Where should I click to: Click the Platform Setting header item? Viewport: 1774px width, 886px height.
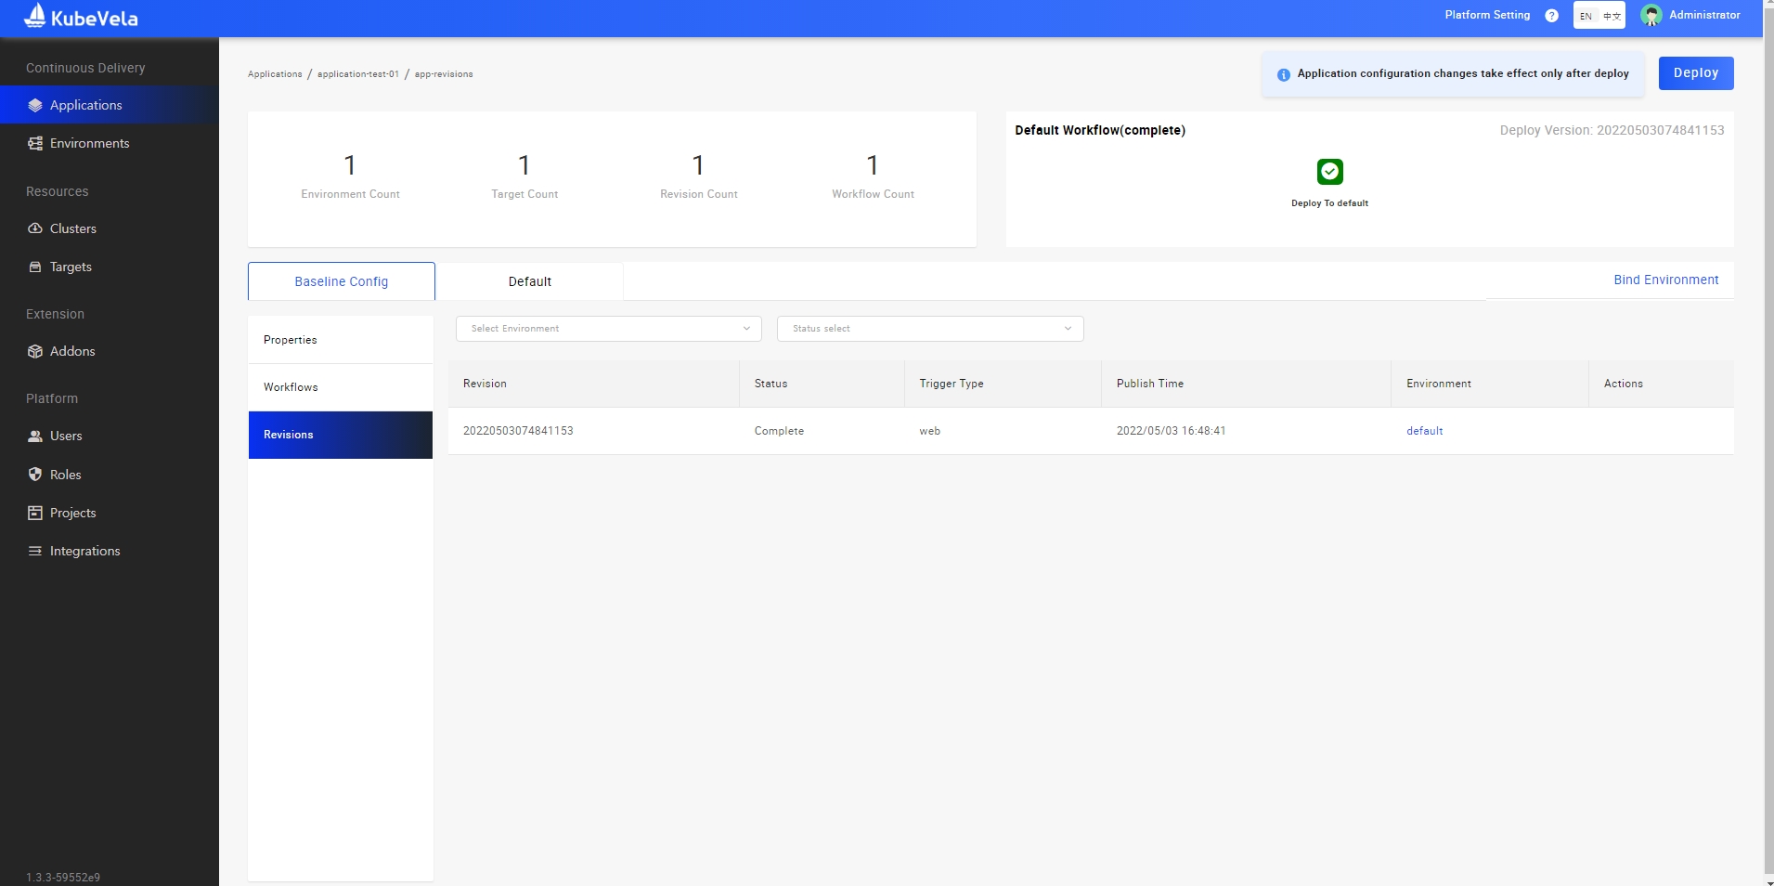[1486, 16]
